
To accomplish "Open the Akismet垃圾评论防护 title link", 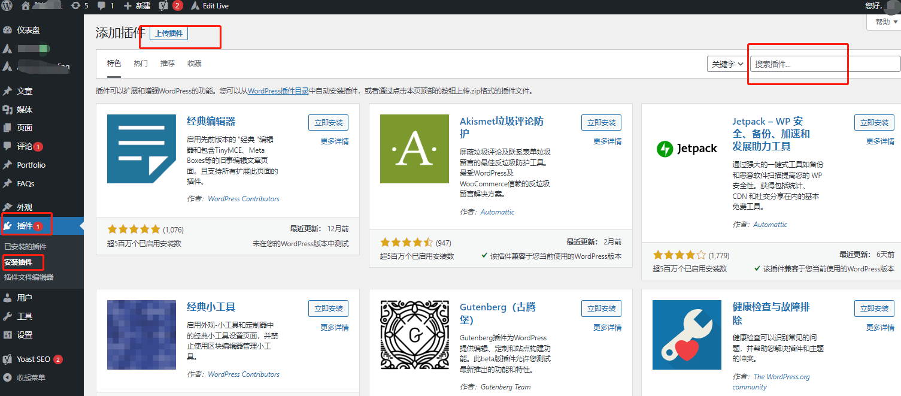I will pos(502,127).
